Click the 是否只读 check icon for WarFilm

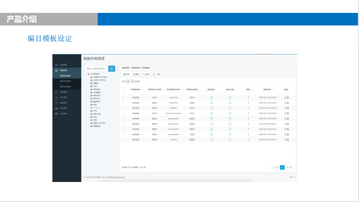point(230,108)
